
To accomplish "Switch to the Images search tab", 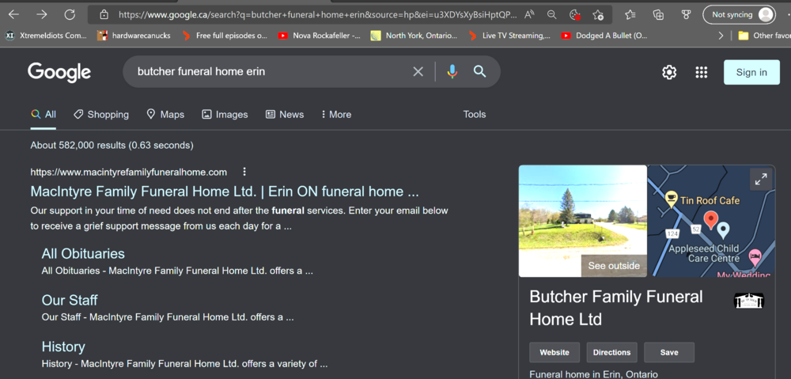I will [225, 115].
